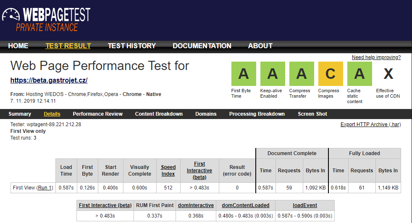This screenshot has width=412, height=223.
Task: Export the HTTP Archive (.har) file
Action: (370, 124)
